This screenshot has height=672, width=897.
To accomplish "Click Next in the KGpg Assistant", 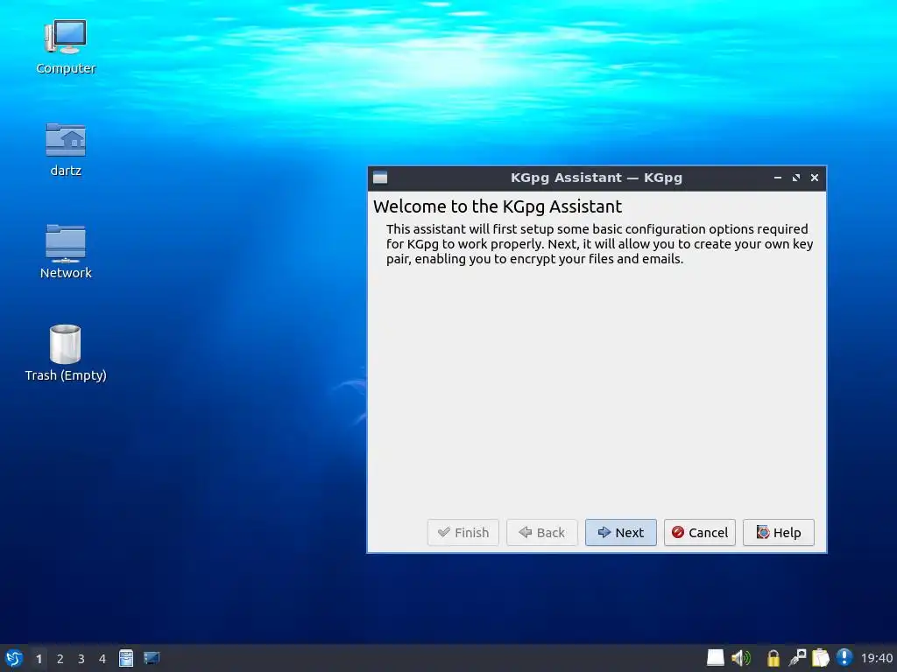I will coord(621,533).
